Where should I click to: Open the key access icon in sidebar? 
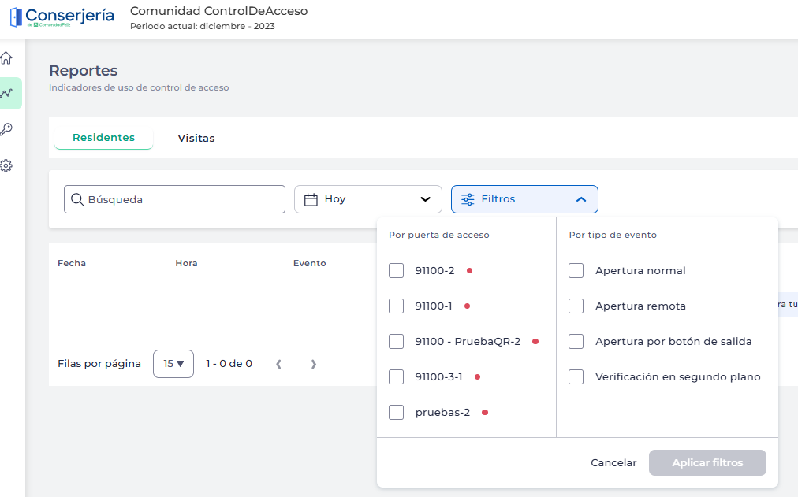point(6,129)
